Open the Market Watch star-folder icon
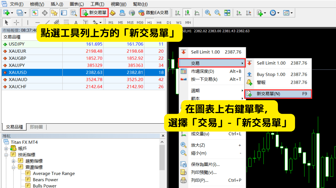 pos(54,13)
